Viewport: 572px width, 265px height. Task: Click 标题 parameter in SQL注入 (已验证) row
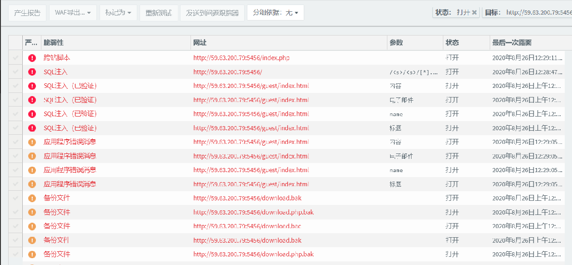(x=395, y=128)
